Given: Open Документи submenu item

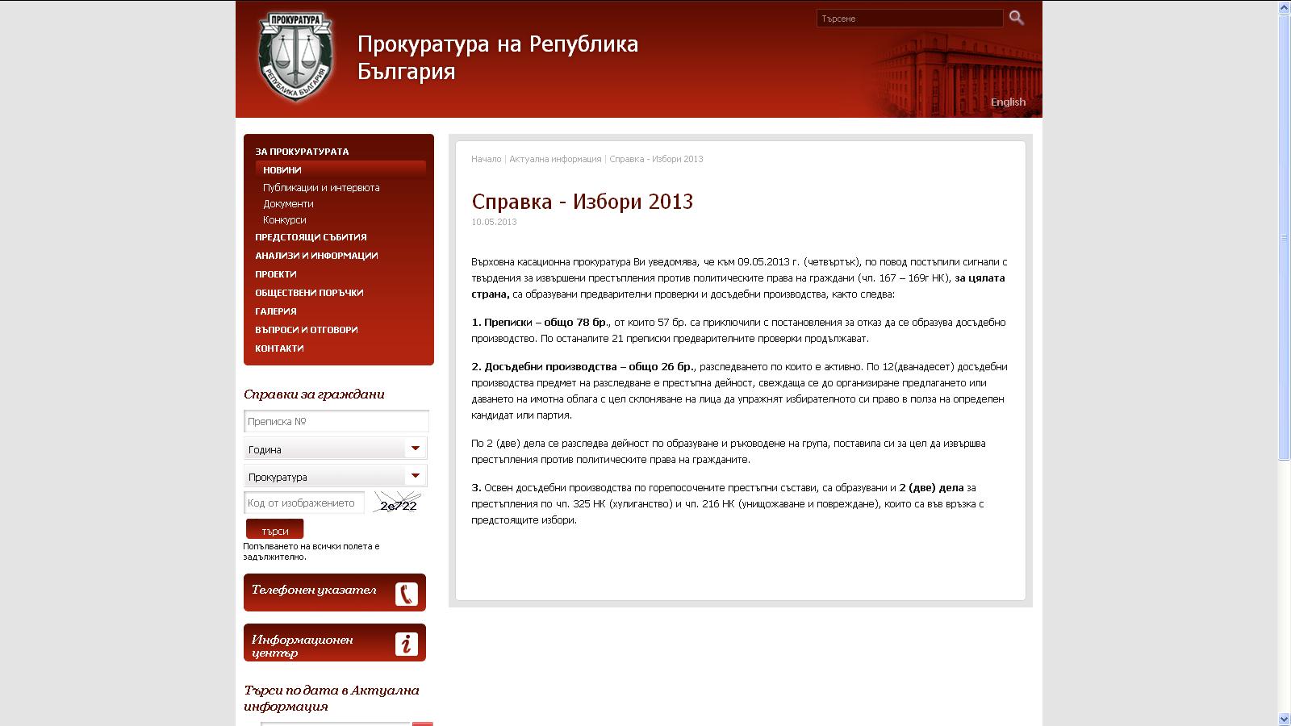Looking at the screenshot, I should tap(288, 203).
